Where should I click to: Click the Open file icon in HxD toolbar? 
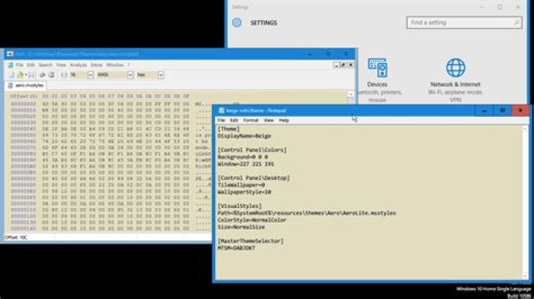20,75
